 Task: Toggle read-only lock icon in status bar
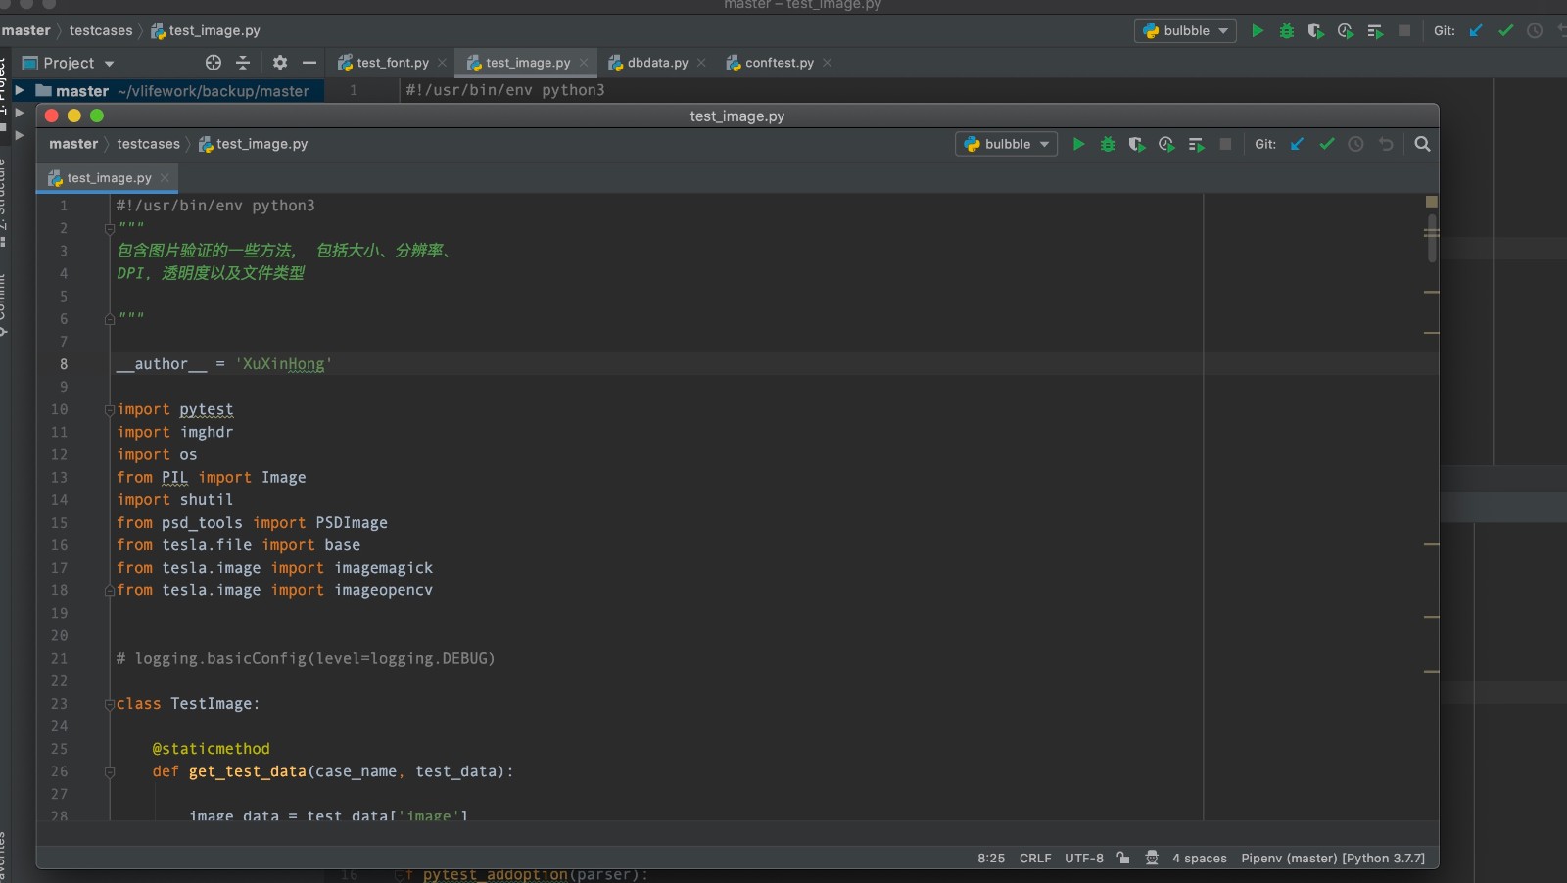tap(1123, 858)
